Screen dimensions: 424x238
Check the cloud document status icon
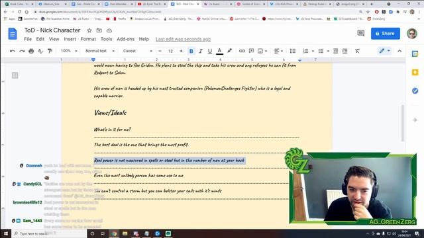pos(109,30)
